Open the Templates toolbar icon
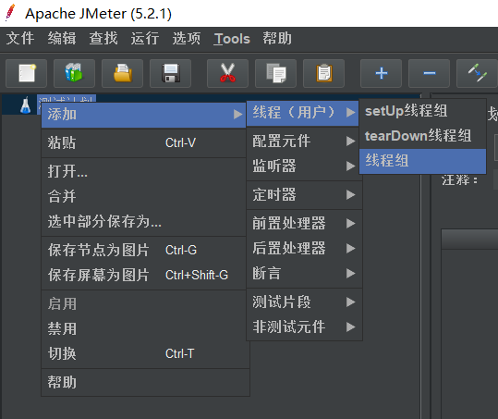The width and height of the screenshot is (498, 419). (74, 73)
